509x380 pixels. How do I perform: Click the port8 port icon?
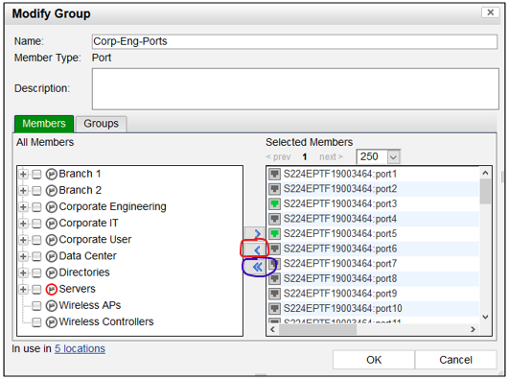tap(274, 279)
